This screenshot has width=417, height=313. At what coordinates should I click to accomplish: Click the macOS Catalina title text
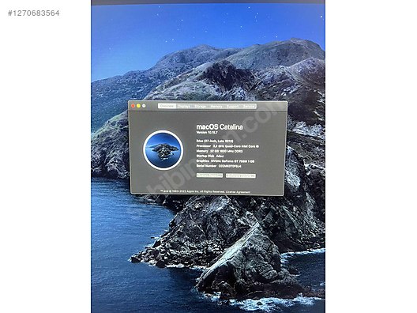220,127
